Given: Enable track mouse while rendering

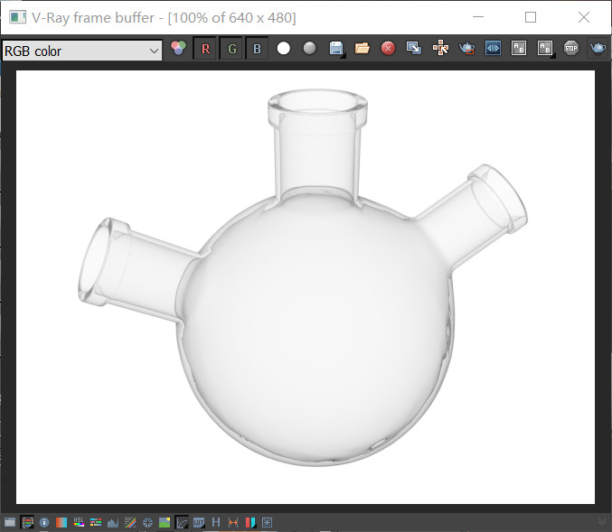Looking at the screenshot, I should 440,49.
